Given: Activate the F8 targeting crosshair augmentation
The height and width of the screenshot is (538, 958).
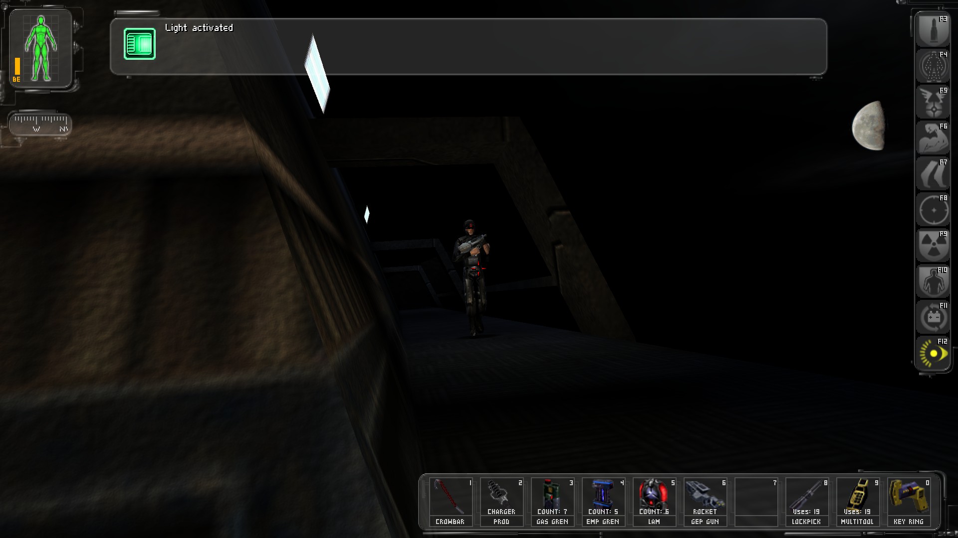Looking at the screenshot, I should [933, 210].
